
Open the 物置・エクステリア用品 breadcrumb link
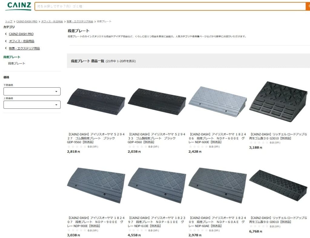pos(80,21)
